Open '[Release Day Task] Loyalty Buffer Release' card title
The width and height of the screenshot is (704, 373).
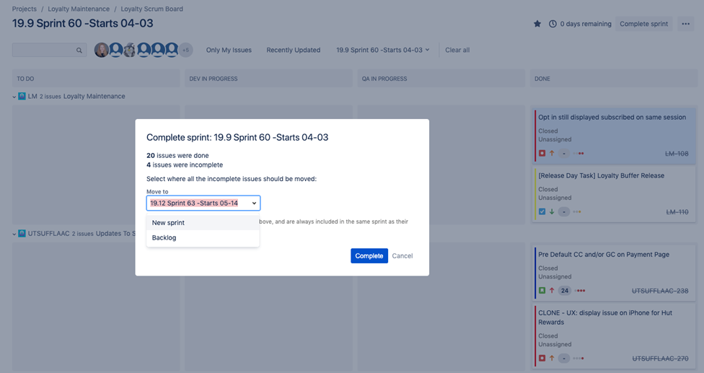click(601, 175)
